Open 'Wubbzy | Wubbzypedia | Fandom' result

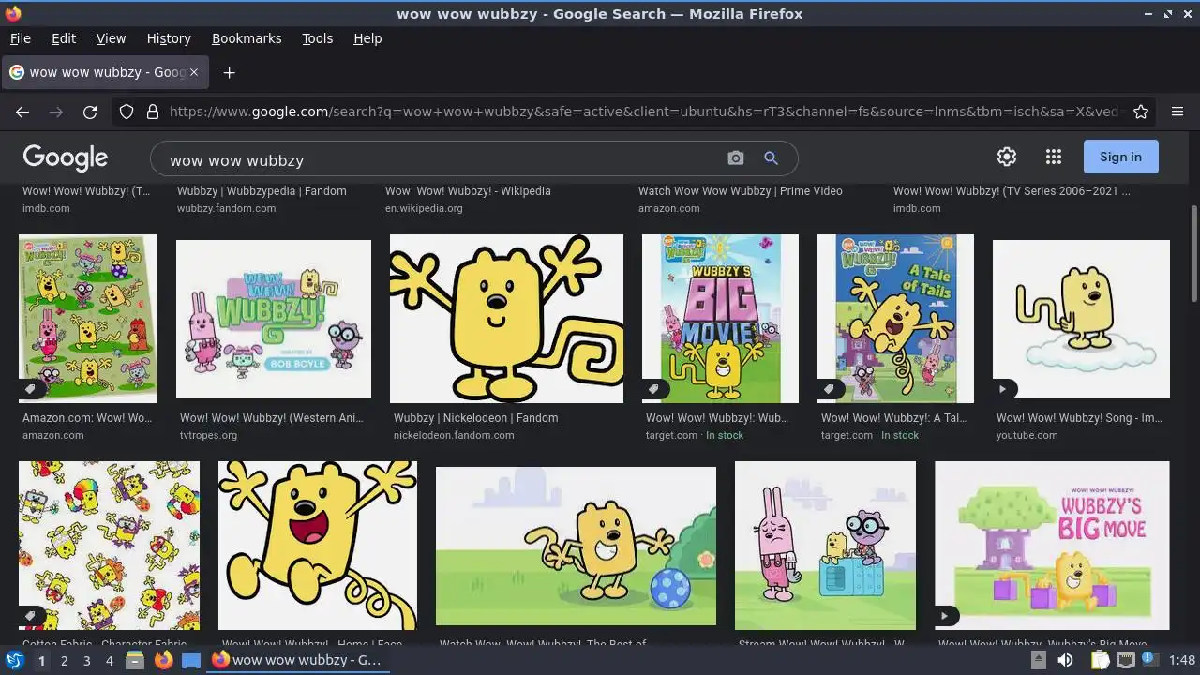(262, 191)
